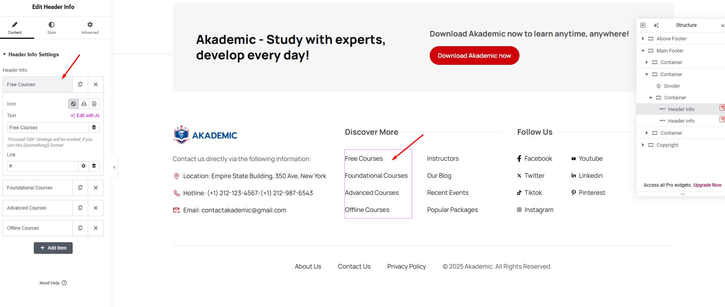Image resolution: width=725 pixels, height=307 pixels.
Task: Click dynamic tags icon in Text field
Action: pyautogui.click(x=94, y=128)
